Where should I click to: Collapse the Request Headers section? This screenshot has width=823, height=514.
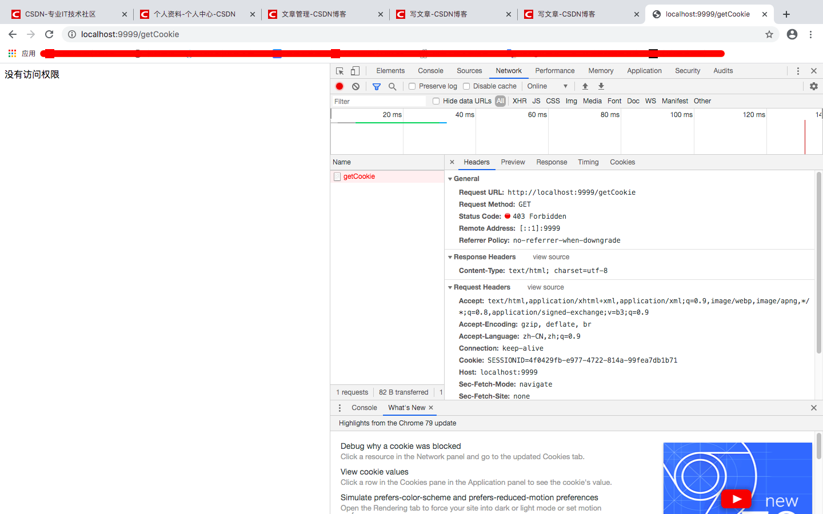(x=450, y=287)
